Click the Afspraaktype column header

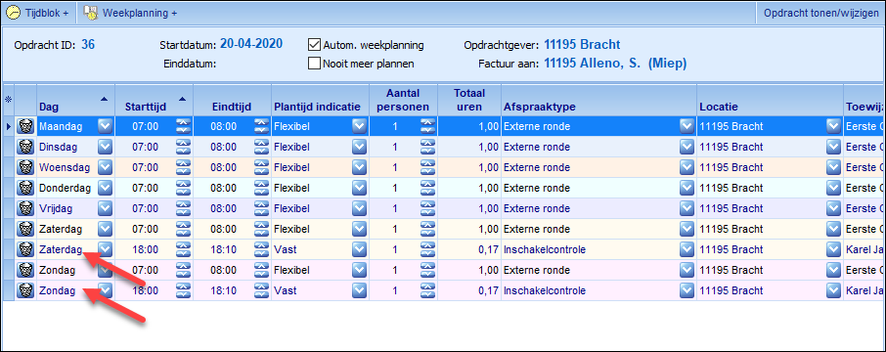(x=598, y=100)
